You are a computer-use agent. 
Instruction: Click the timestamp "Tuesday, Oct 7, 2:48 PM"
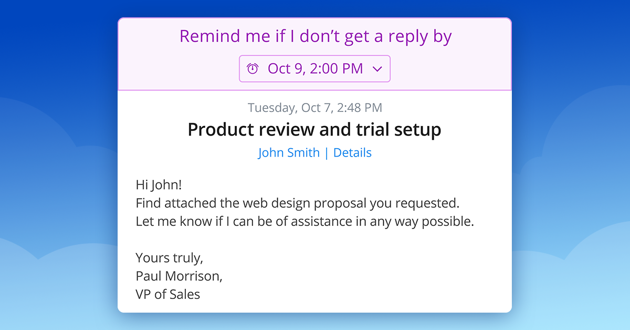(314, 107)
